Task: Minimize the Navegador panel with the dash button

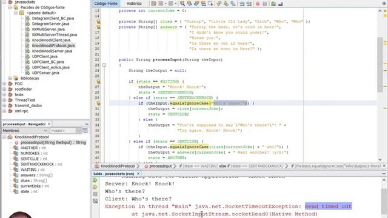Action: coord(87,124)
